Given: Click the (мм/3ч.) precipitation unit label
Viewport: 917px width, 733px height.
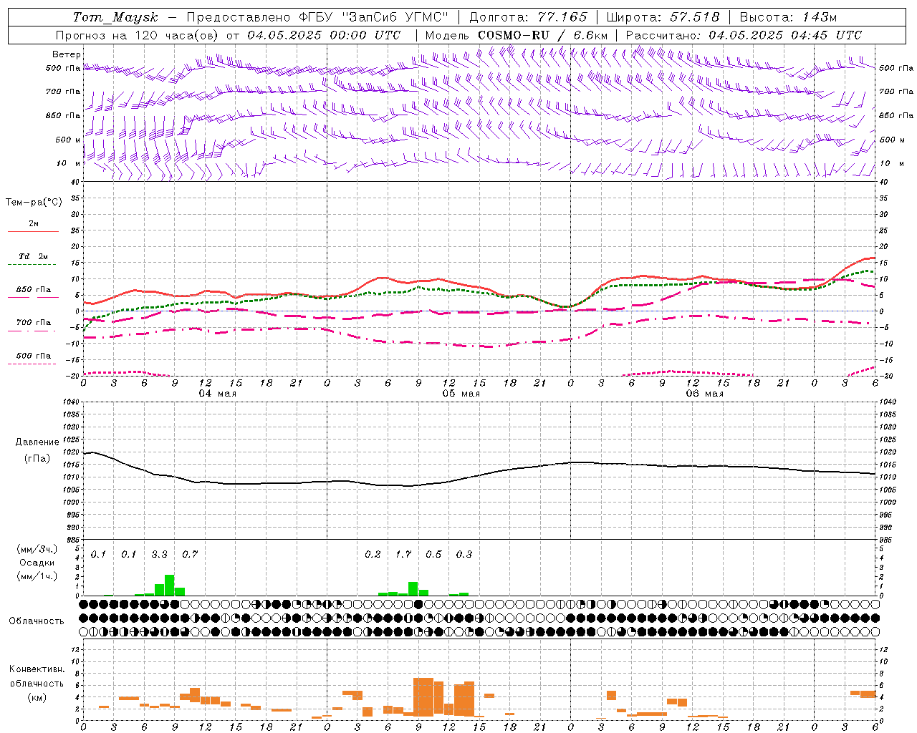Looking at the screenshot, I should tap(37, 549).
